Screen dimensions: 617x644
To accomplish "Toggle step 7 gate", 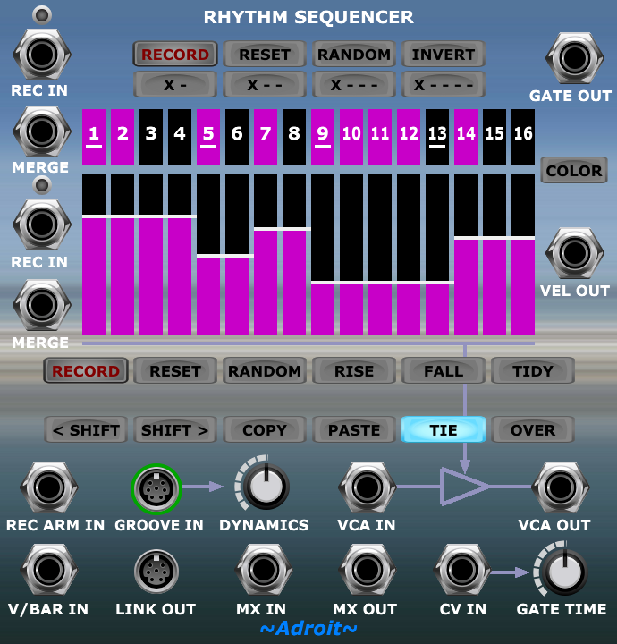I will tap(266, 137).
